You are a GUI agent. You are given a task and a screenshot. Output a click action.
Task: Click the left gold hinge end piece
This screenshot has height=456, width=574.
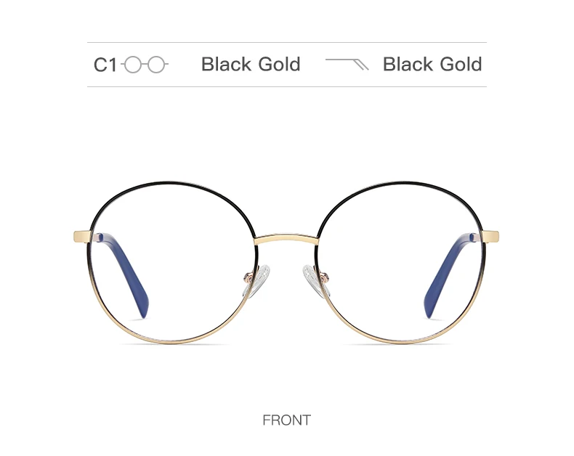[x=82, y=237]
